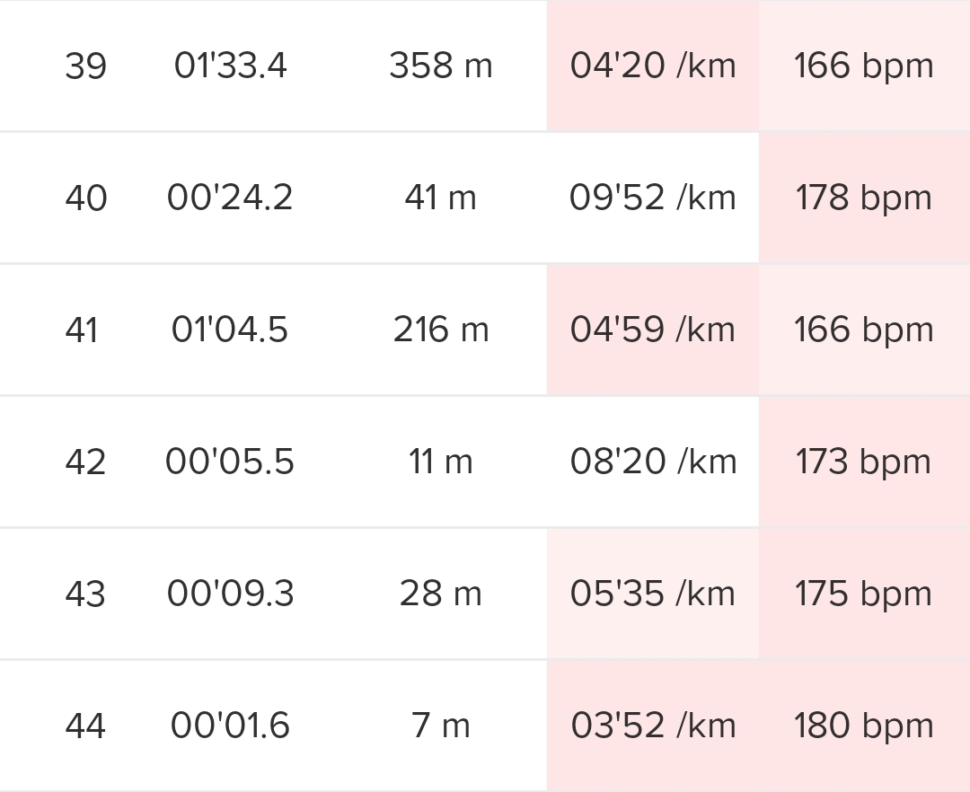This screenshot has height=792, width=970.
Task: Select the 178 bpm heart rate cell
Action: (x=863, y=198)
